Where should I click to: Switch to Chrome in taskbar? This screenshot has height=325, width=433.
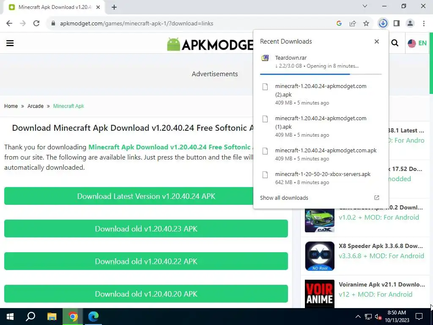click(x=73, y=317)
